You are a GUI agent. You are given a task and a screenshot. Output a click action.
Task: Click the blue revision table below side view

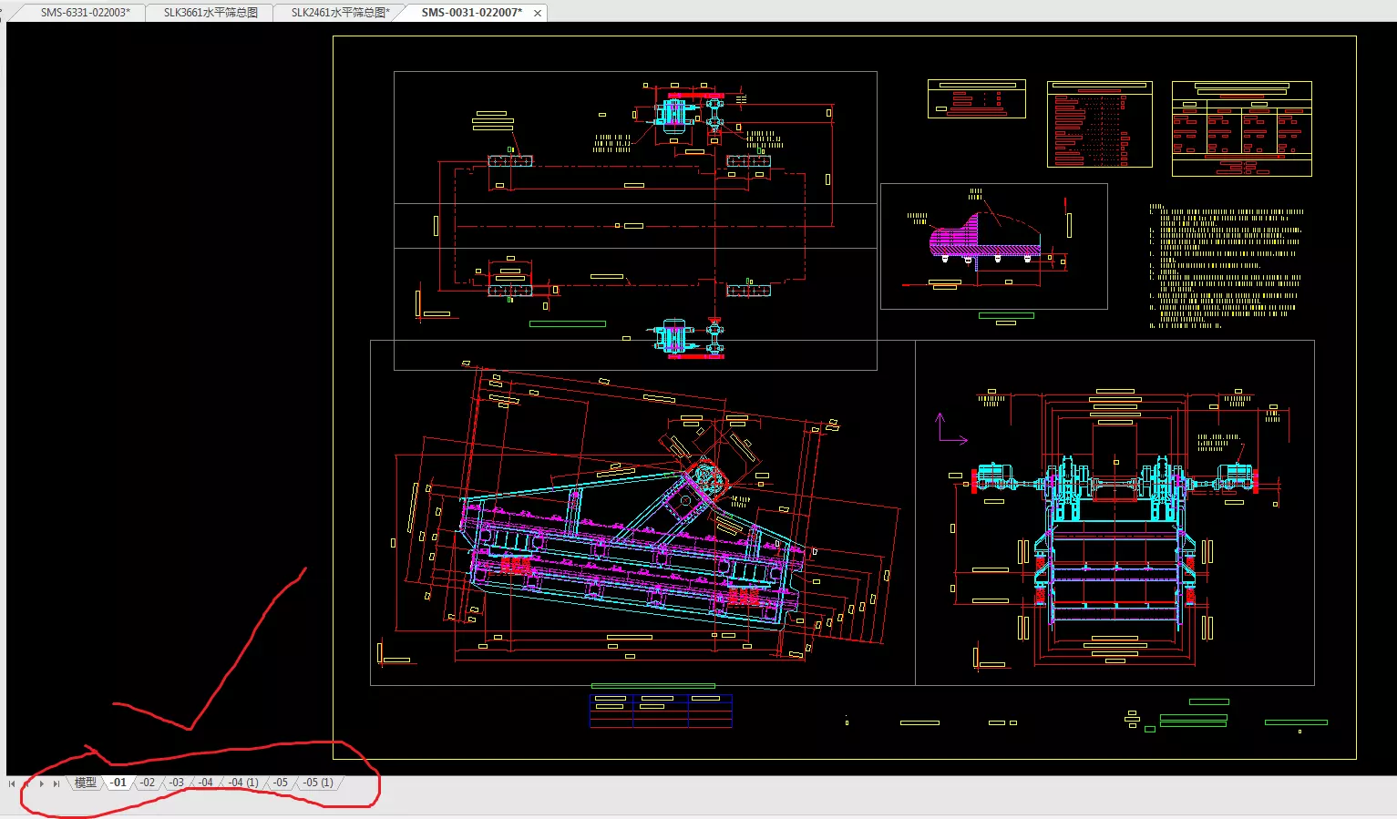click(x=661, y=711)
